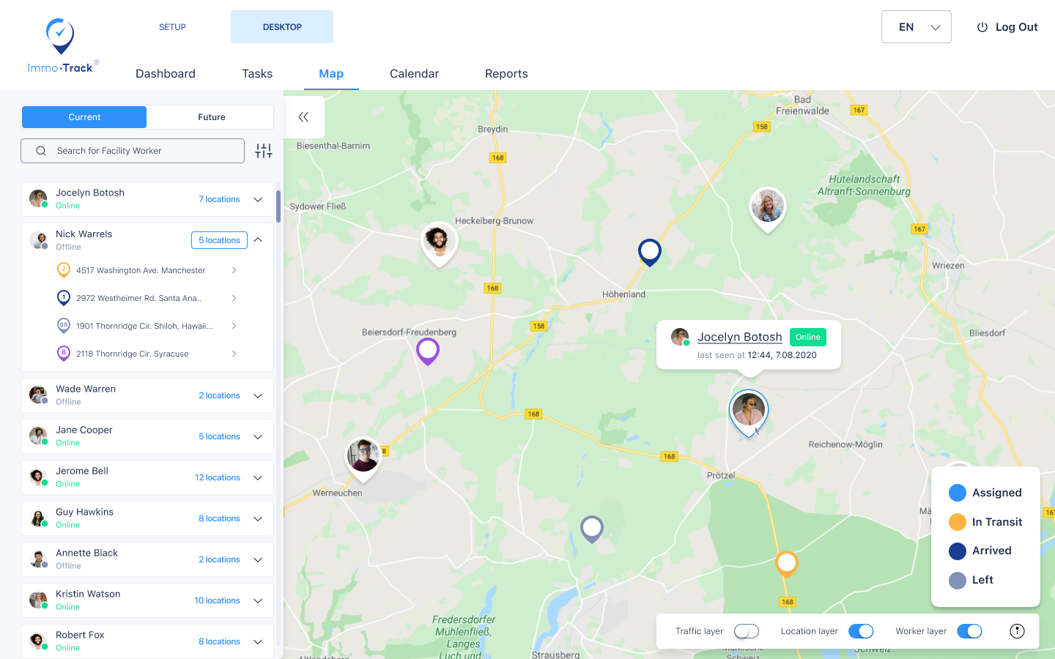Expand Kristin Watson's 10 locations
Screen dimensions: 1055x659
[258, 601]
